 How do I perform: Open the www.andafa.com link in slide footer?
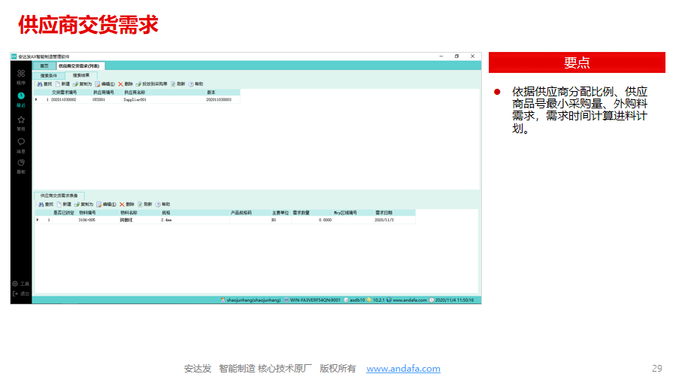(403, 369)
